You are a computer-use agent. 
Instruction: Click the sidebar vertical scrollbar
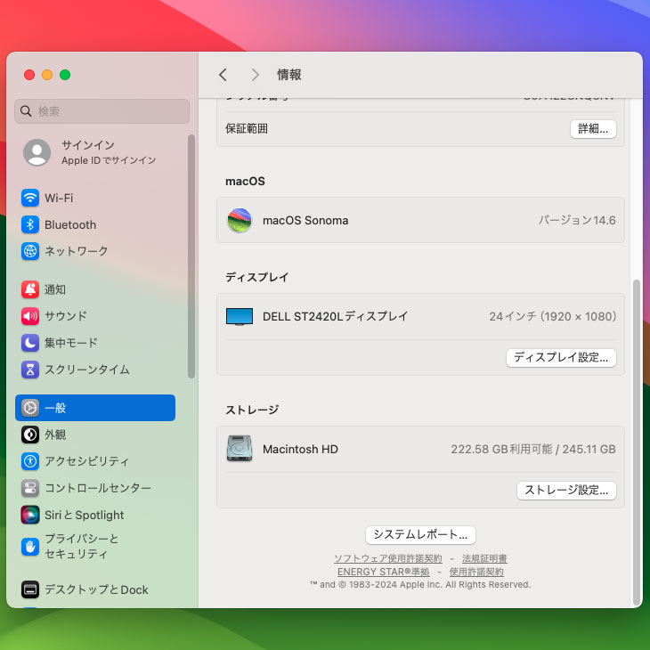click(191, 256)
